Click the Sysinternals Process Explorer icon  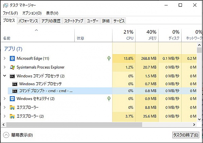coord(12,67)
